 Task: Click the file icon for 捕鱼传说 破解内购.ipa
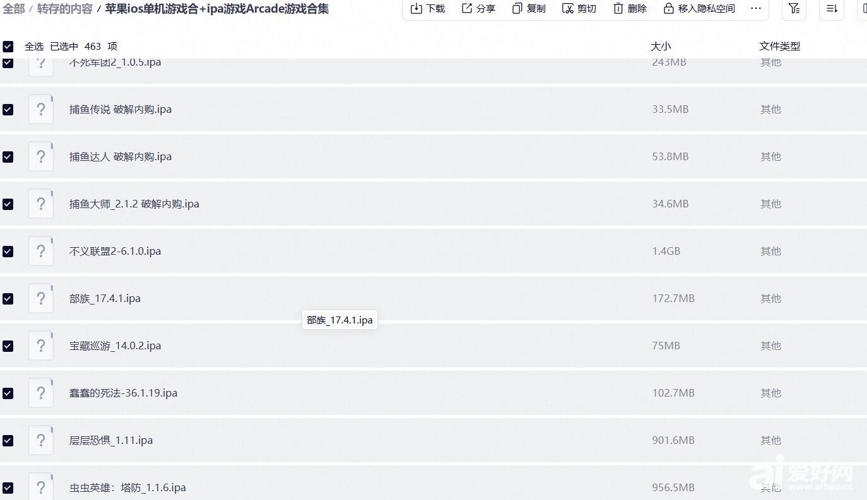tap(41, 109)
